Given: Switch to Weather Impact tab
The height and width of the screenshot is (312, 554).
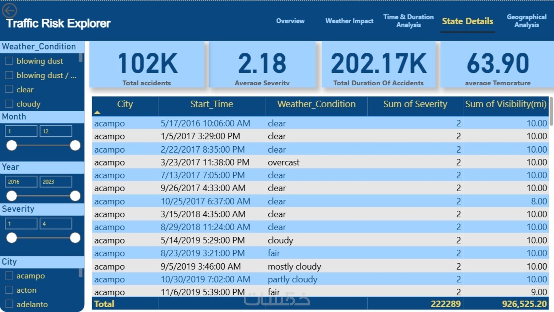Looking at the screenshot, I should 349,21.
